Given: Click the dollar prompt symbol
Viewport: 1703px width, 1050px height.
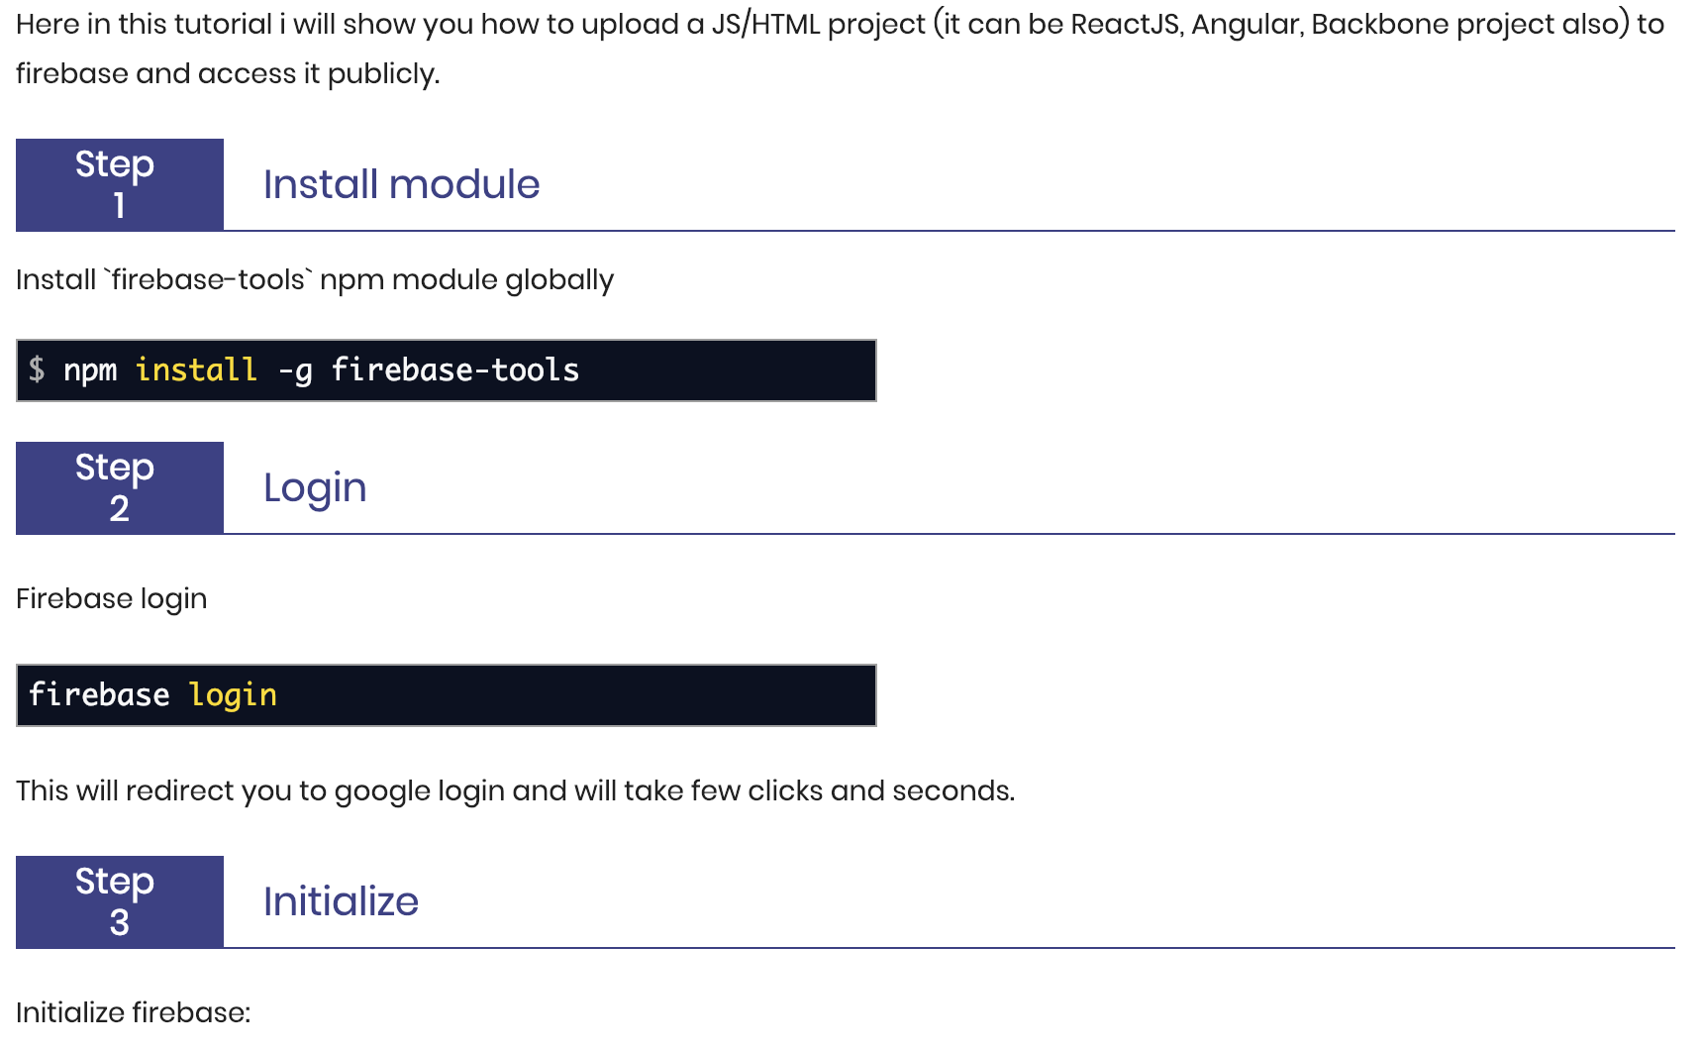Looking at the screenshot, I should [x=37, y=370].
